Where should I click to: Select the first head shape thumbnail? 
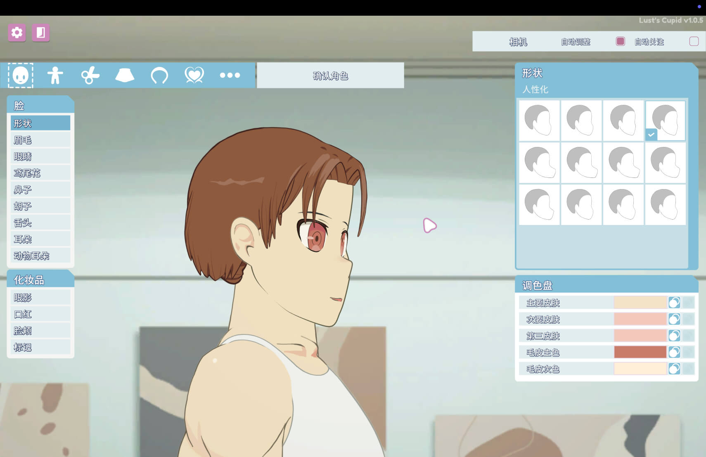click(x=539, y=120)
